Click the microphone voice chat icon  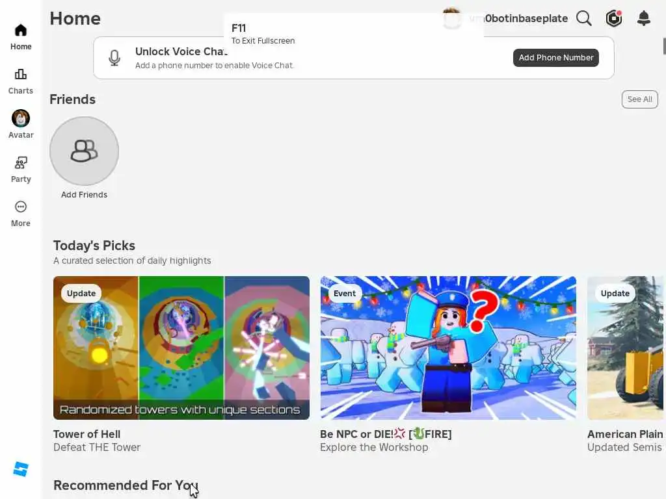114,58
